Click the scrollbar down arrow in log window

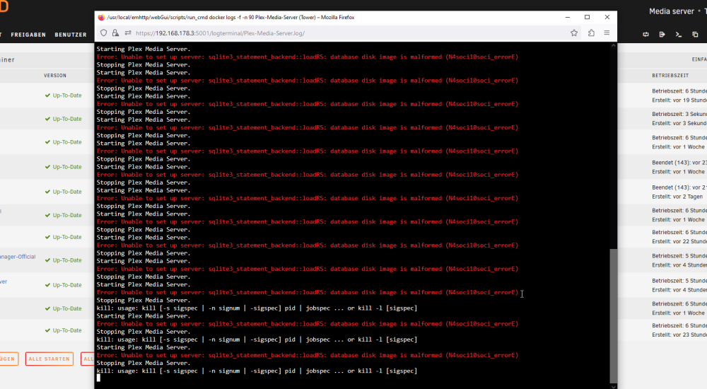tap(613, 386)
